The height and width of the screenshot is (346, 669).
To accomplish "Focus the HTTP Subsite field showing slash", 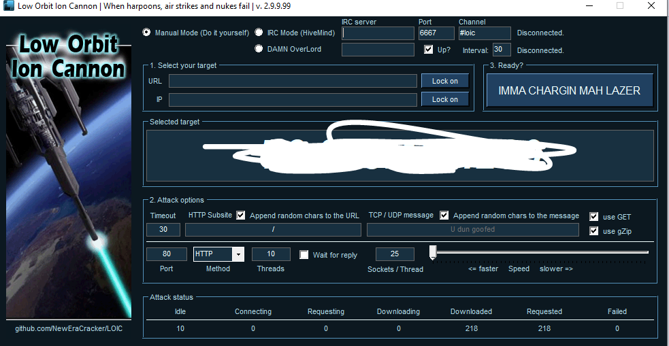I will (x=273, y=229).
